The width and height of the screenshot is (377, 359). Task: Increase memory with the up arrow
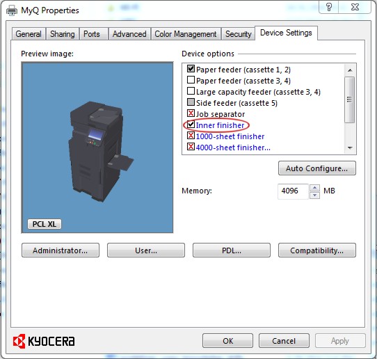pyautogui.click(x=314, y=188)
